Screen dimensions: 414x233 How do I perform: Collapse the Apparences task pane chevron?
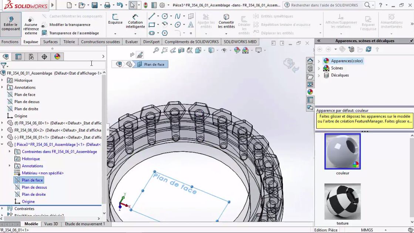(319, 41)
